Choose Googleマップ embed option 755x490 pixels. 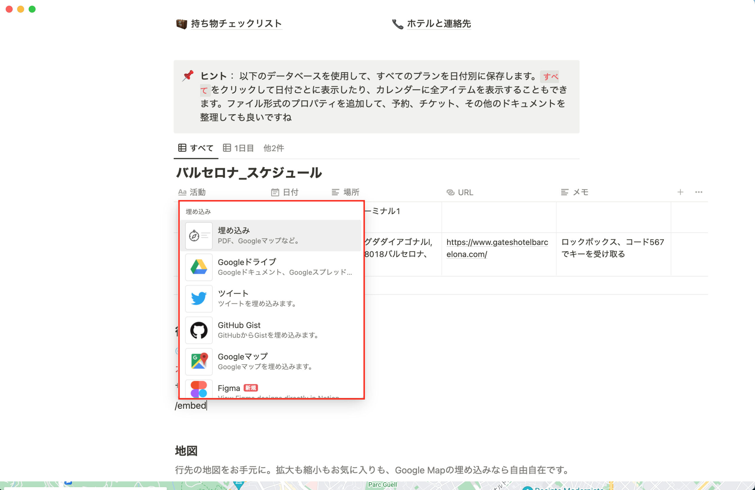coord(271,361)
